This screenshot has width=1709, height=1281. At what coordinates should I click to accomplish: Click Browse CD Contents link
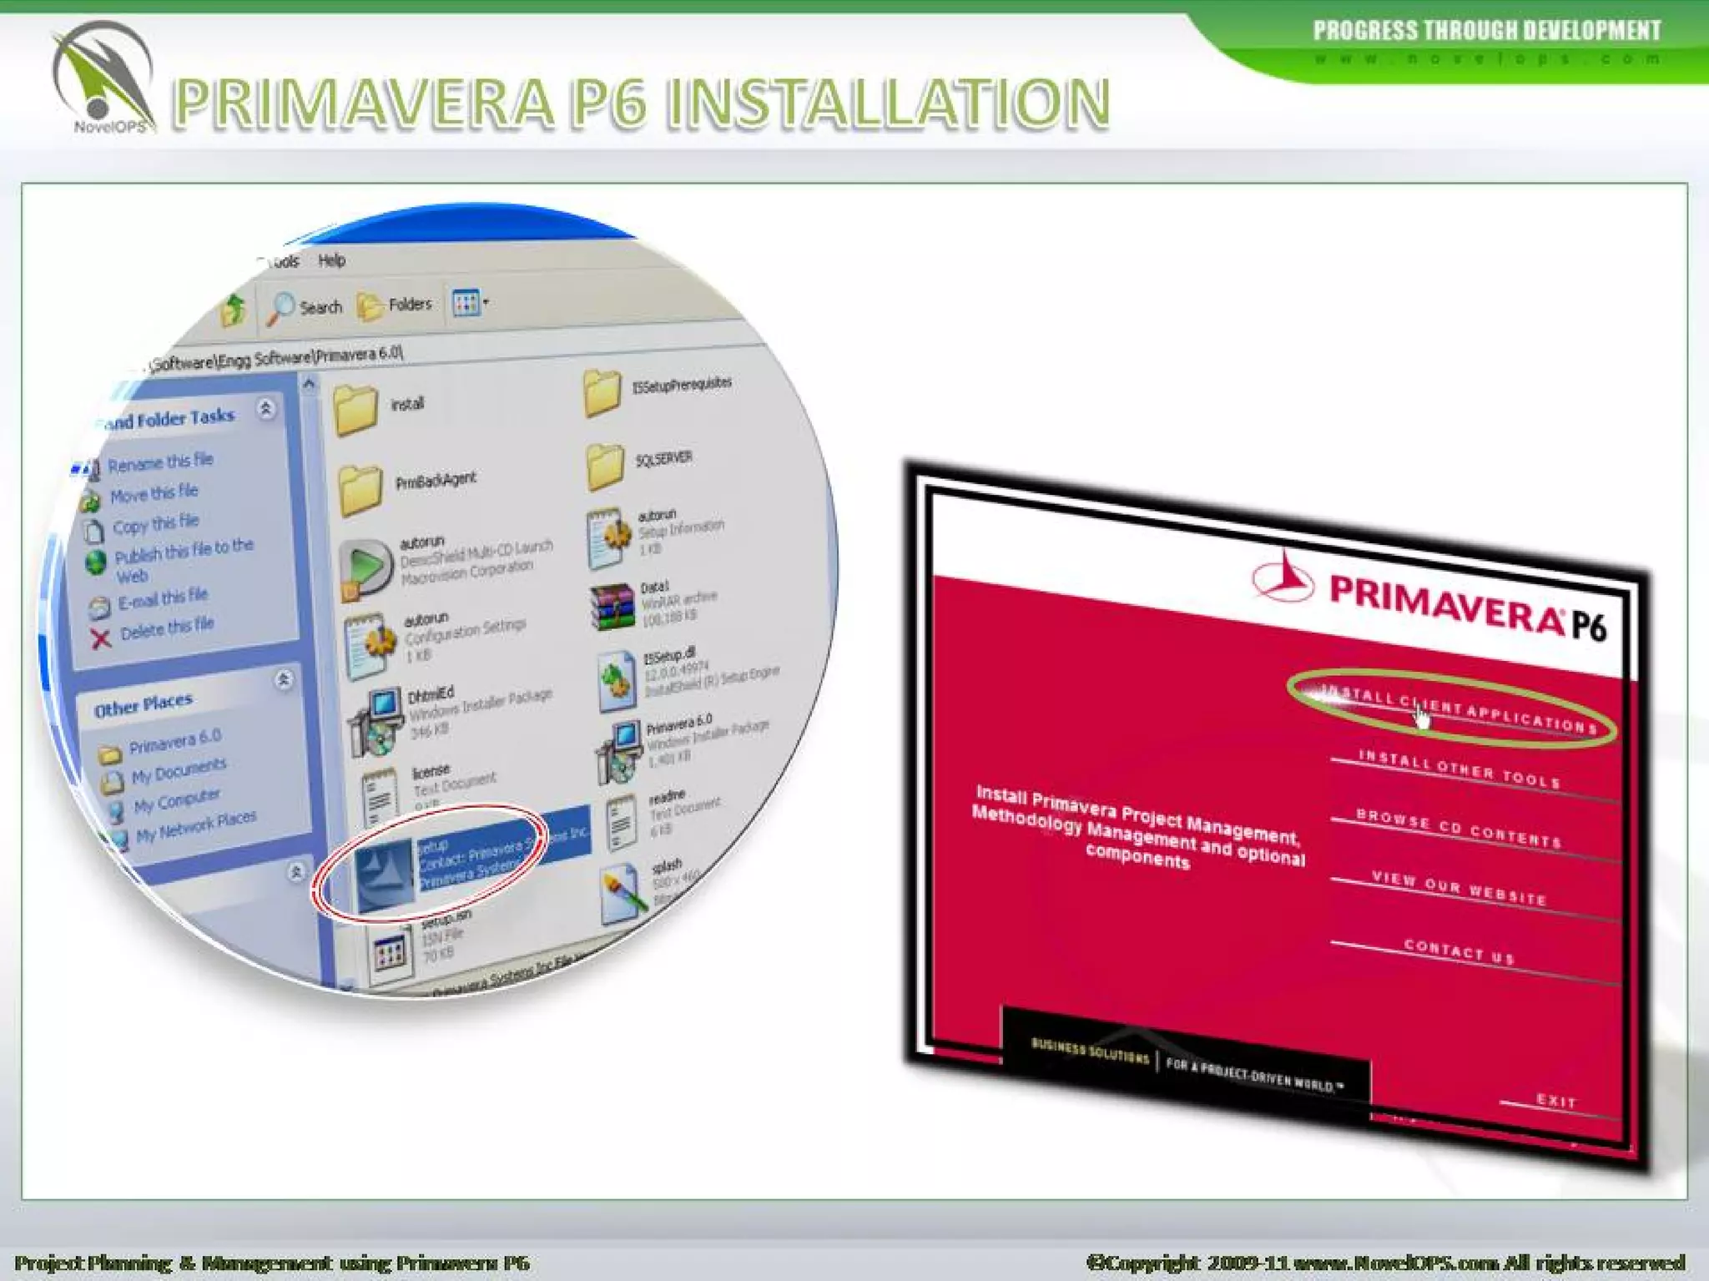point(1459,828)
